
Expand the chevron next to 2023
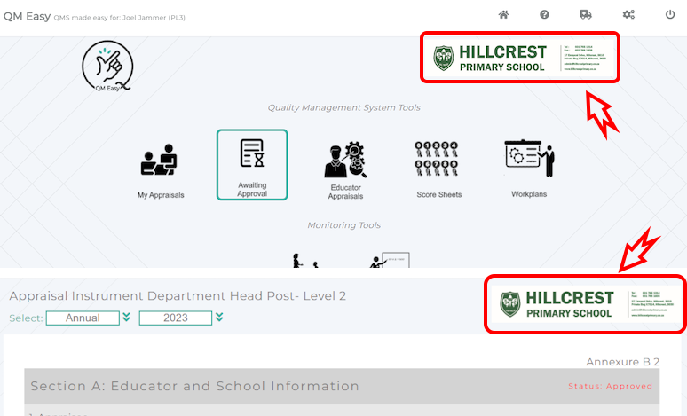tap(219, 318)
